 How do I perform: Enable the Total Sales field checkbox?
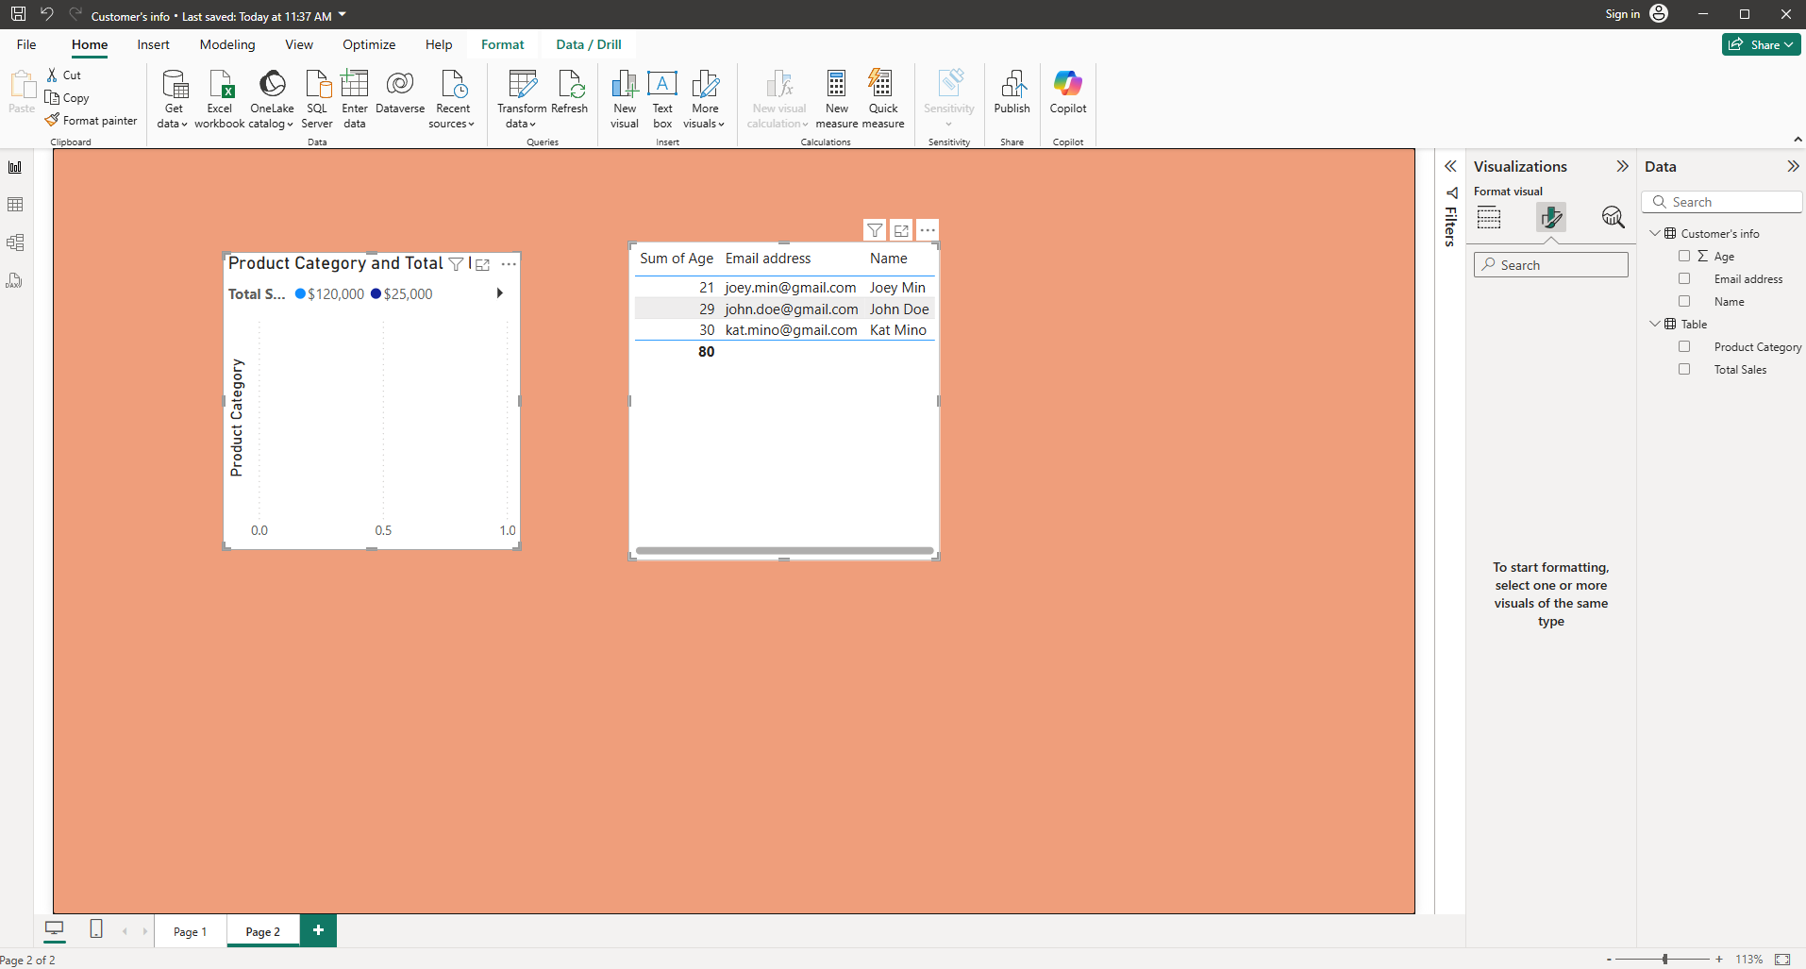click(x=1684, y=369)
